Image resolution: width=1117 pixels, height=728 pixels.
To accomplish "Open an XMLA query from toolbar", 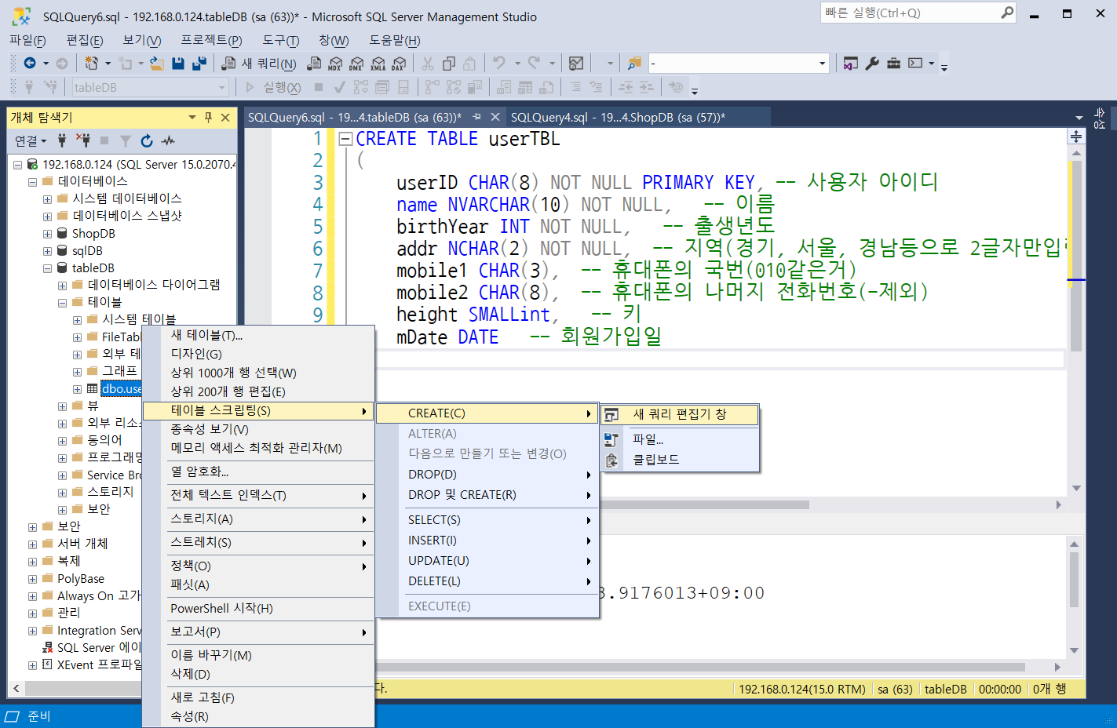I will point(378,64).
